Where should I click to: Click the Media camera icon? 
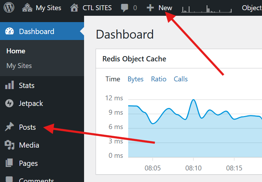[9, 145]
